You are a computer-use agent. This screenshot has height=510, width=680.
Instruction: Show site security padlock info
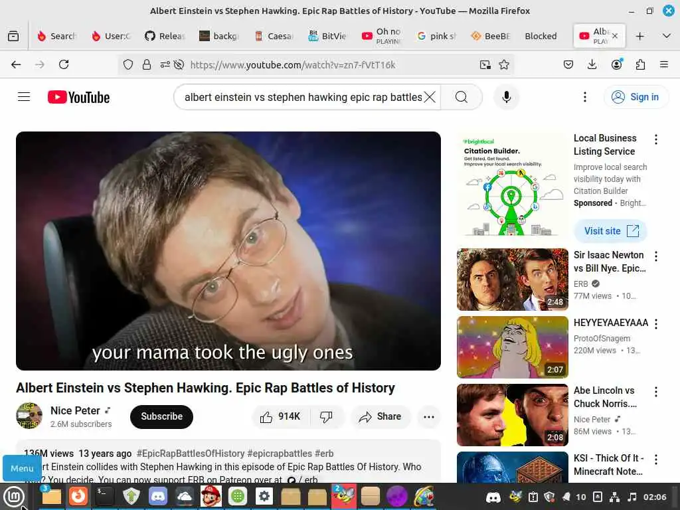147,64
